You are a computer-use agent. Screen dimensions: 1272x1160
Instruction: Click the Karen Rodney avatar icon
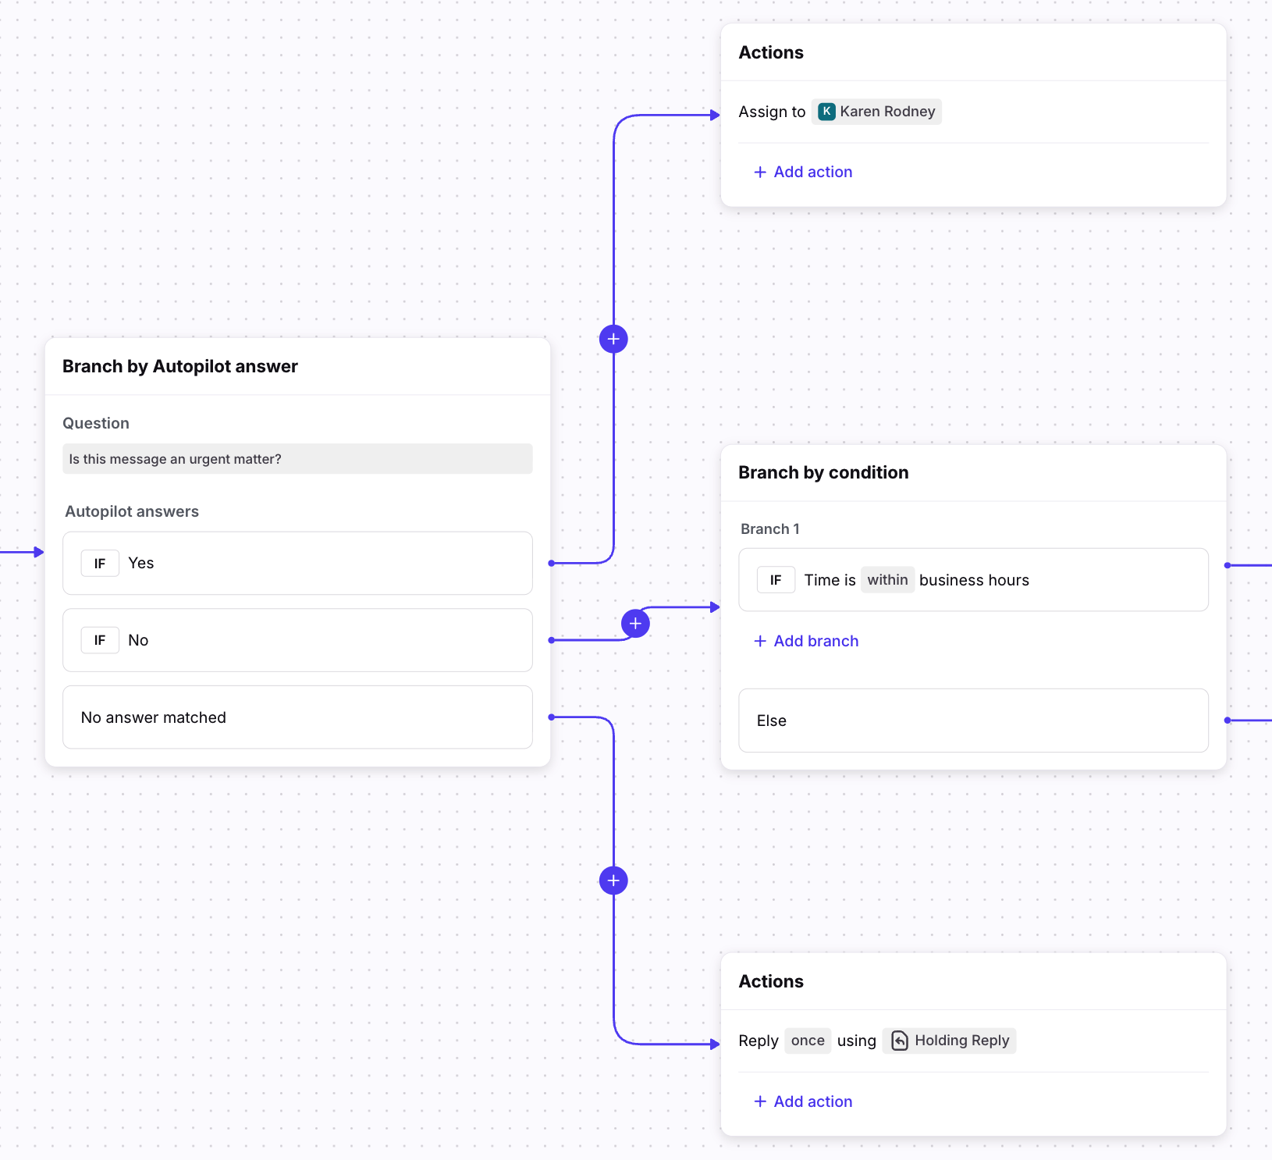(826, 112)
